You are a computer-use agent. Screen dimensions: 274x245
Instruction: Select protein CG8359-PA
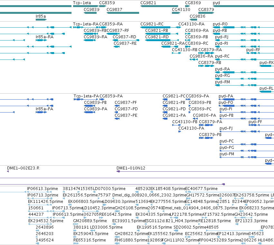point(111,96)
